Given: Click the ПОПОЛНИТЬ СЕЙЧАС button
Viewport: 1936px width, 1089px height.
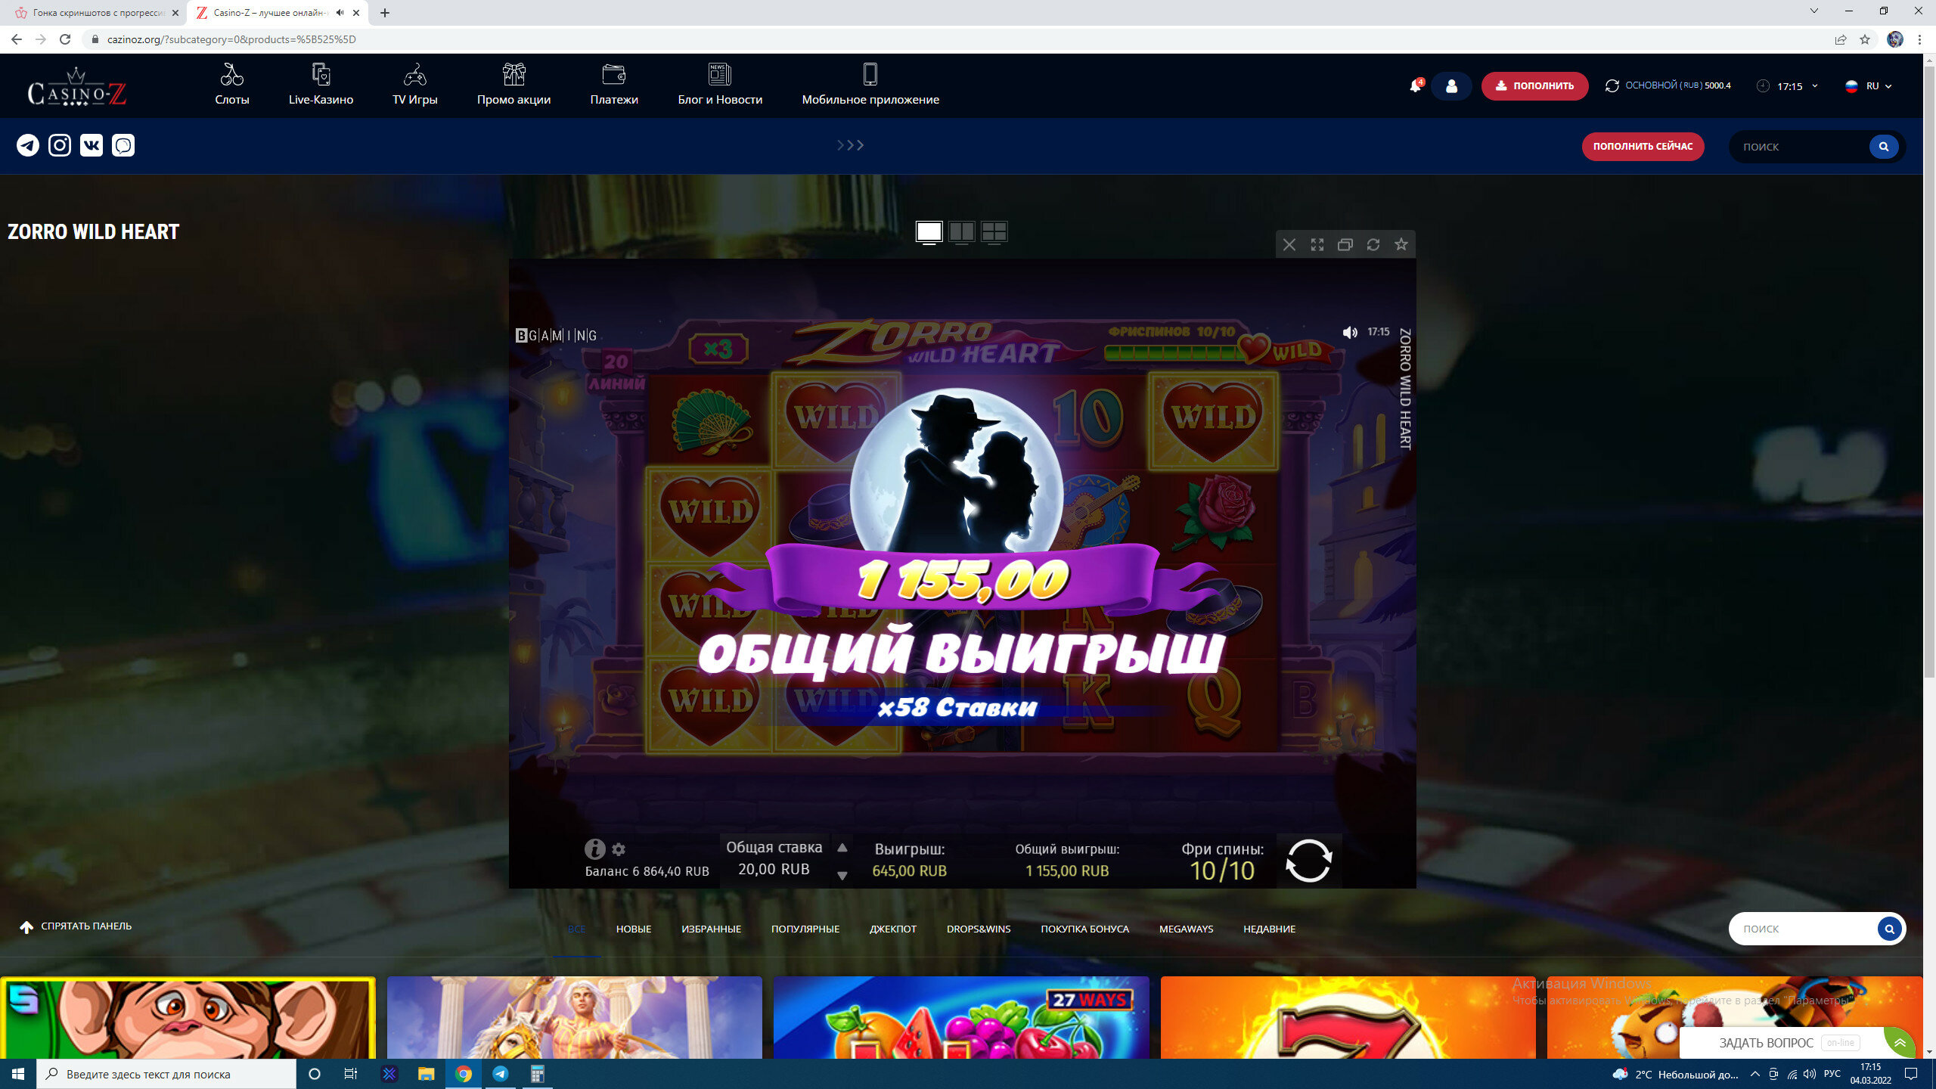Looking at the screenshot, I should (1643, 147).
